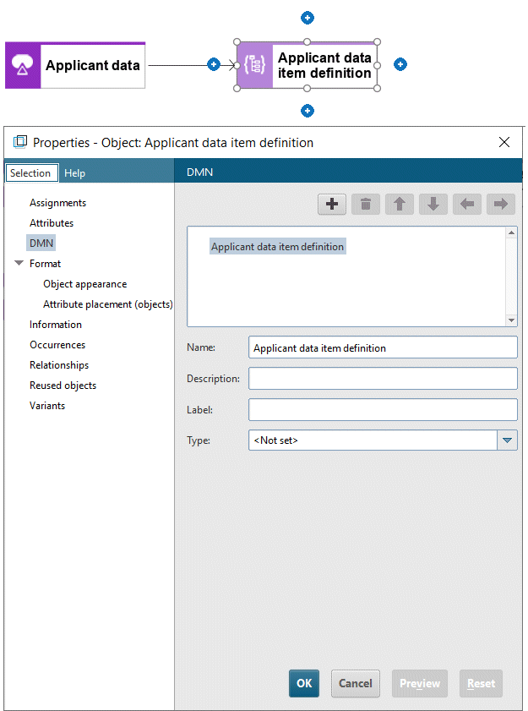
Task: Click into the Name input field
Action: [x=383, y=347]
